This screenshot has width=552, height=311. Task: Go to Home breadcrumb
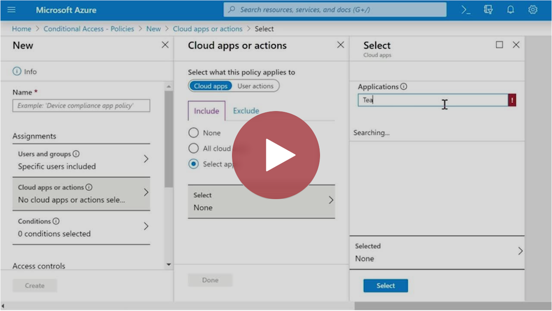[22, 29]
